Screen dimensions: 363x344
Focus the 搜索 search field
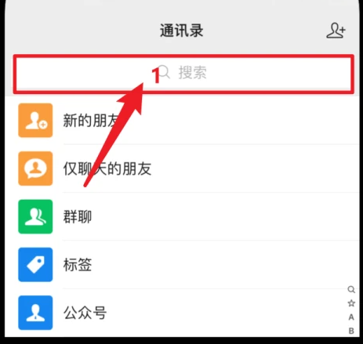pos(183,74)
